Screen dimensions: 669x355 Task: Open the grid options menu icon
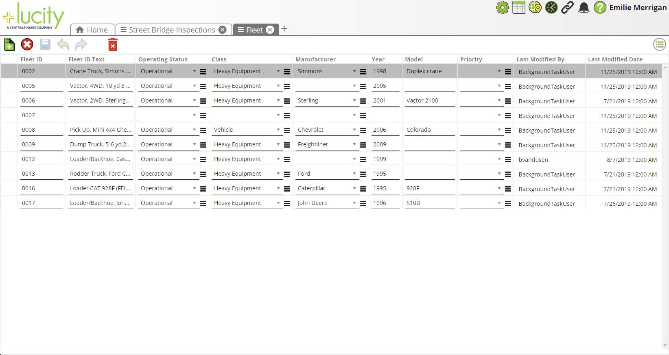659,44
